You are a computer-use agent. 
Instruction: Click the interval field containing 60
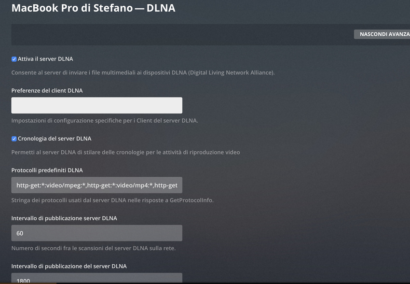pyautogui.click(x=96, y=233)
